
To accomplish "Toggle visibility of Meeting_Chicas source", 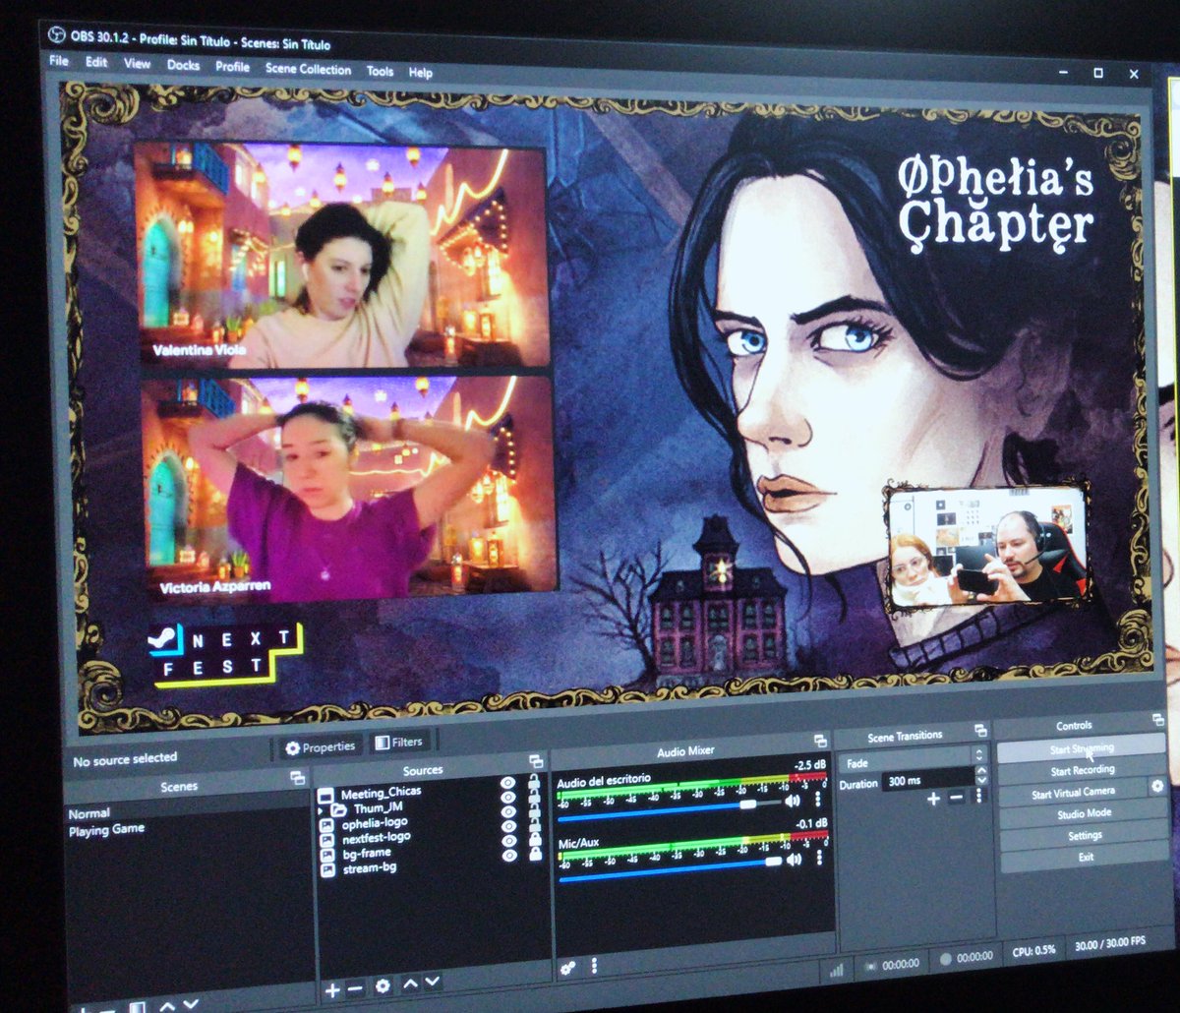I will 508,784.
